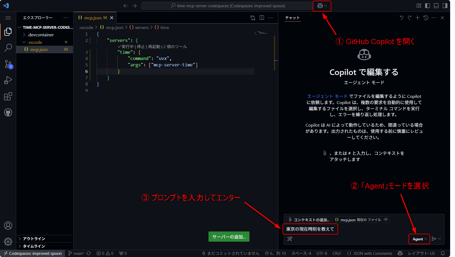Expand the アウトライン section
Screen dimensions: 455x257
[45, 239]
